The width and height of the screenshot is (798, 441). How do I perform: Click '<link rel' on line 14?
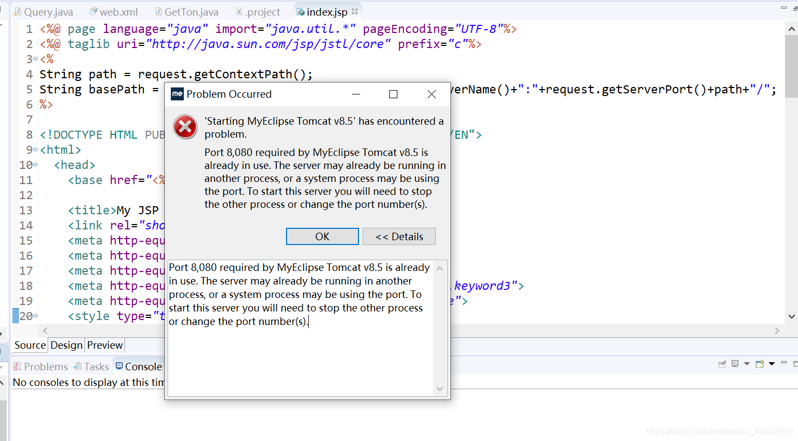(x=99, y=225)
